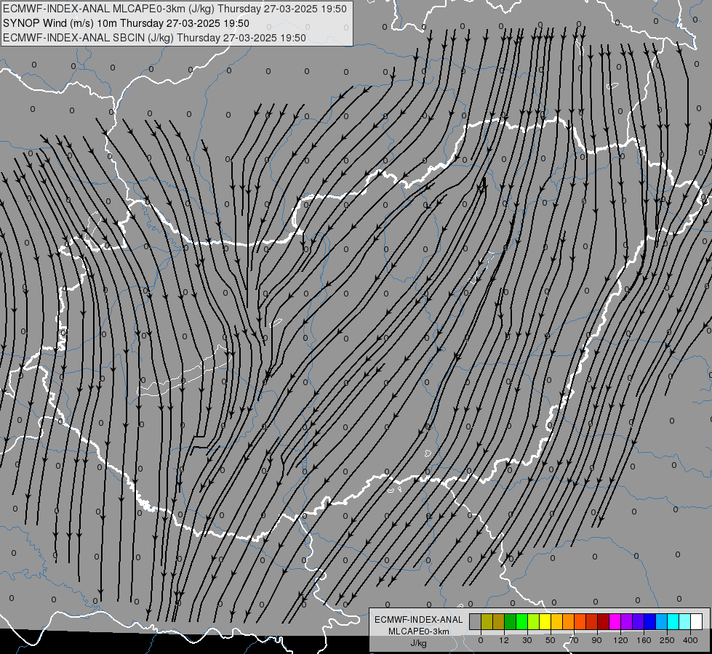Click the legend value 400
Viewport: 712px width, 654px height.
coord(690,640)
